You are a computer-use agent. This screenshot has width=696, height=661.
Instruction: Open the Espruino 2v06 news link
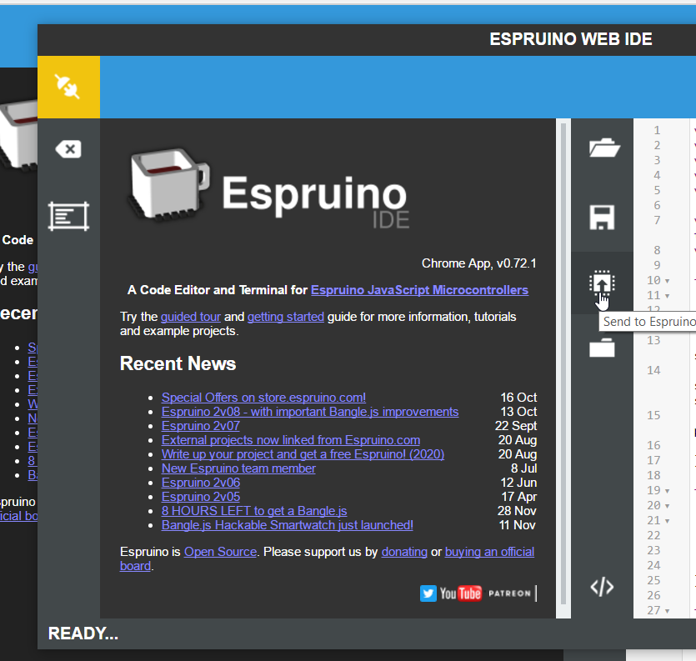(x=201, y=483)
